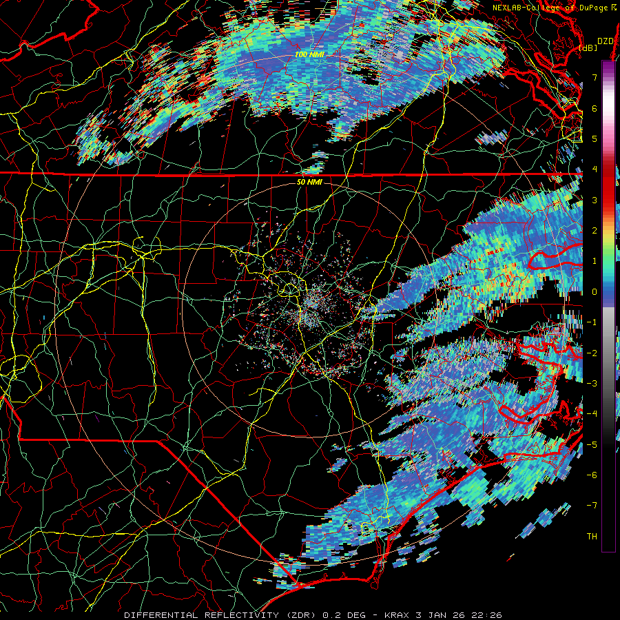Click the 2 tick label on scale

tap(595, 231)
